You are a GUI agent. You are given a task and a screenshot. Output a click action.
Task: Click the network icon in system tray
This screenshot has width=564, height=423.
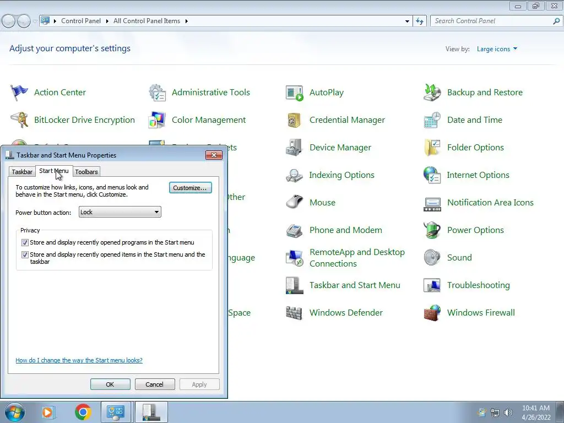(495, 413)
